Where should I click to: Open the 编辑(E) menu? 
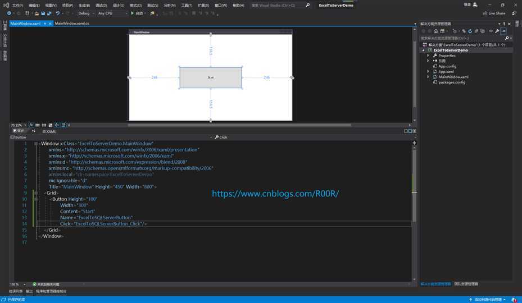point(34,5)
